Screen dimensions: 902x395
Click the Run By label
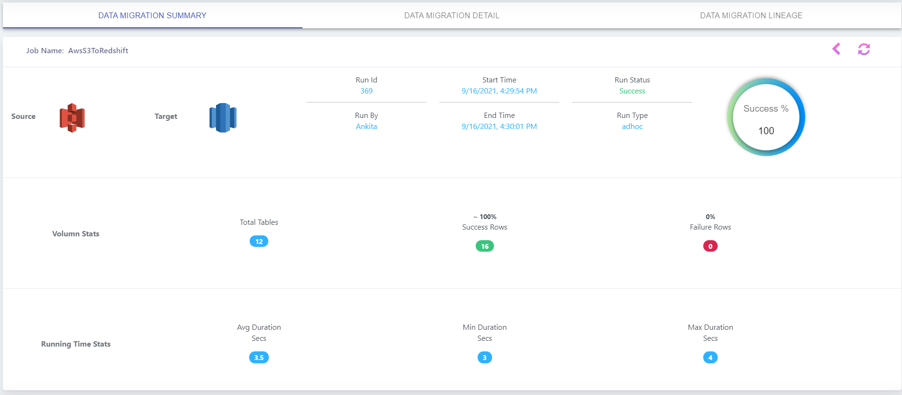pos(366,116)
